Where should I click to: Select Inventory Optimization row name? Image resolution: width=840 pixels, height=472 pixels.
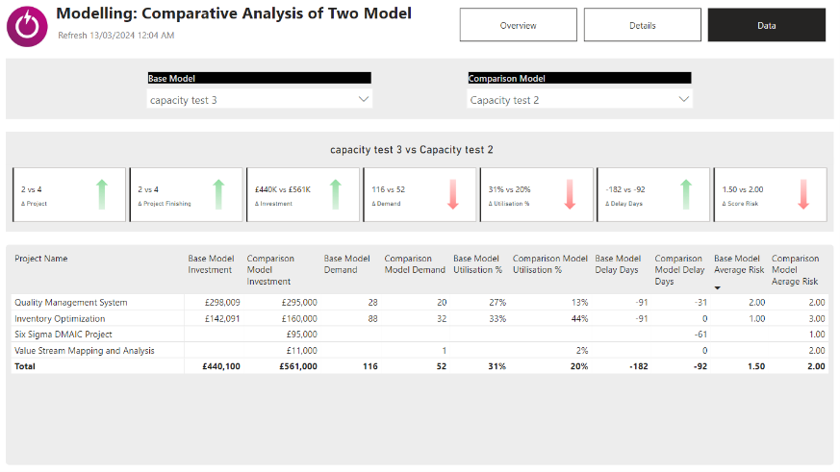(x=60, y=318)
